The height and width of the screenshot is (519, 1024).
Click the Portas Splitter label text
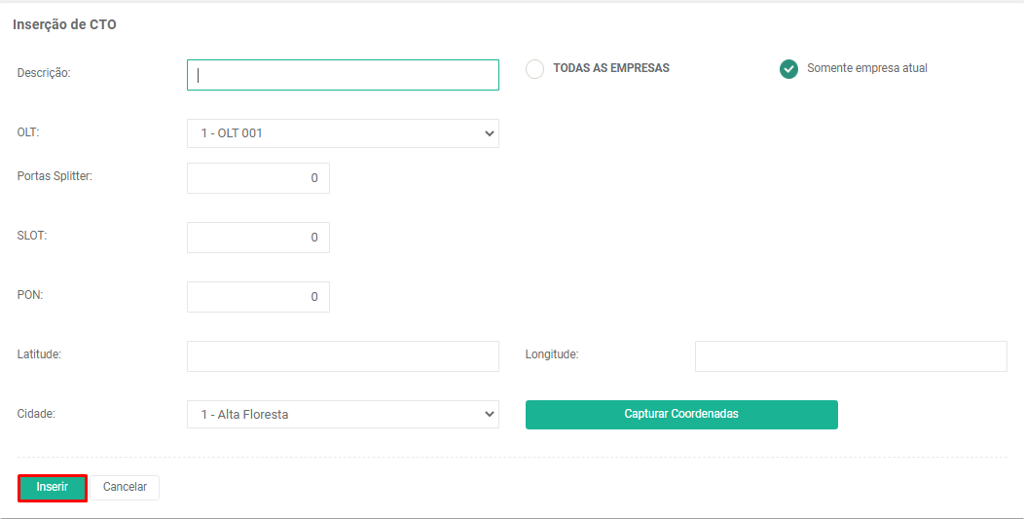click(55, 176)
